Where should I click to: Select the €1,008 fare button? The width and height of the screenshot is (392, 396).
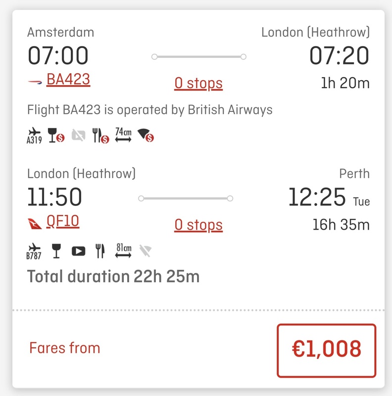pyautogui.click(x=326, y=350)
